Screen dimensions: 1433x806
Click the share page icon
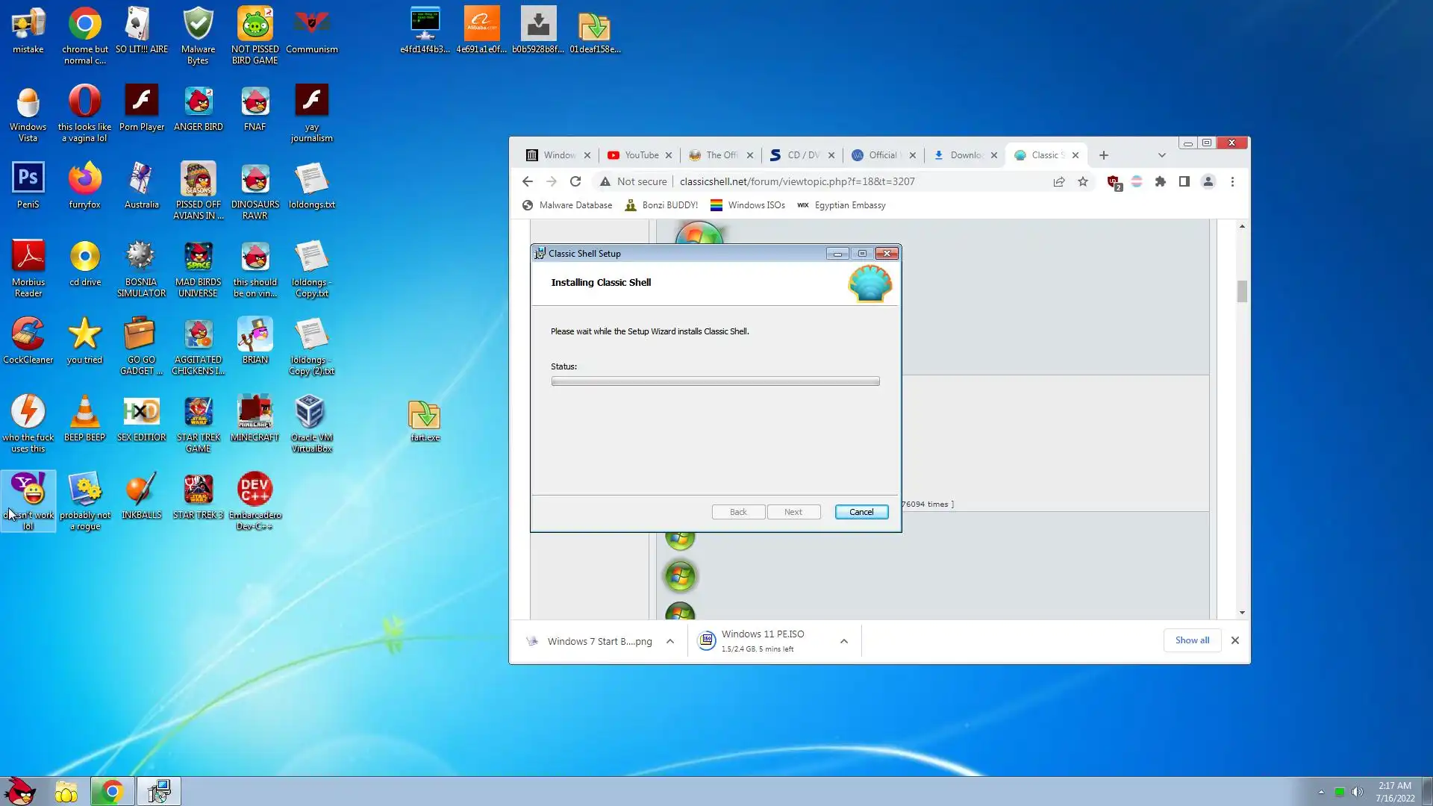click(x=1058, y=181)
